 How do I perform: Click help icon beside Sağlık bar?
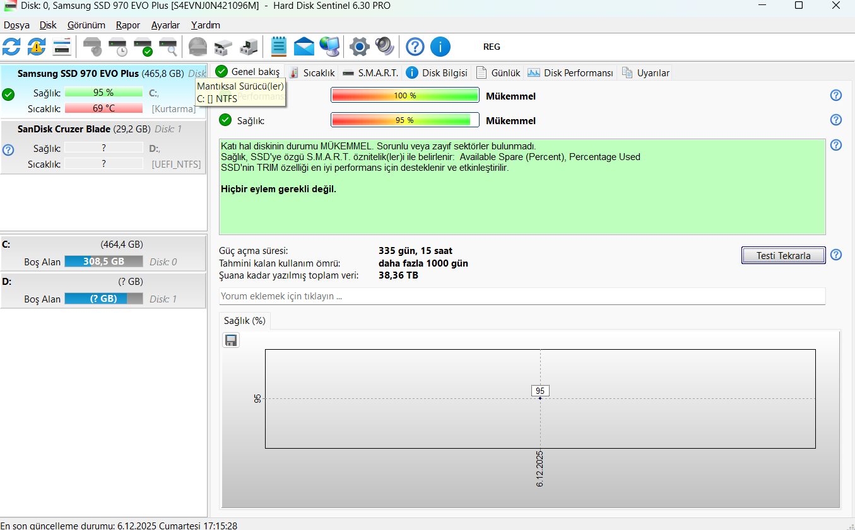click(836, 120)
